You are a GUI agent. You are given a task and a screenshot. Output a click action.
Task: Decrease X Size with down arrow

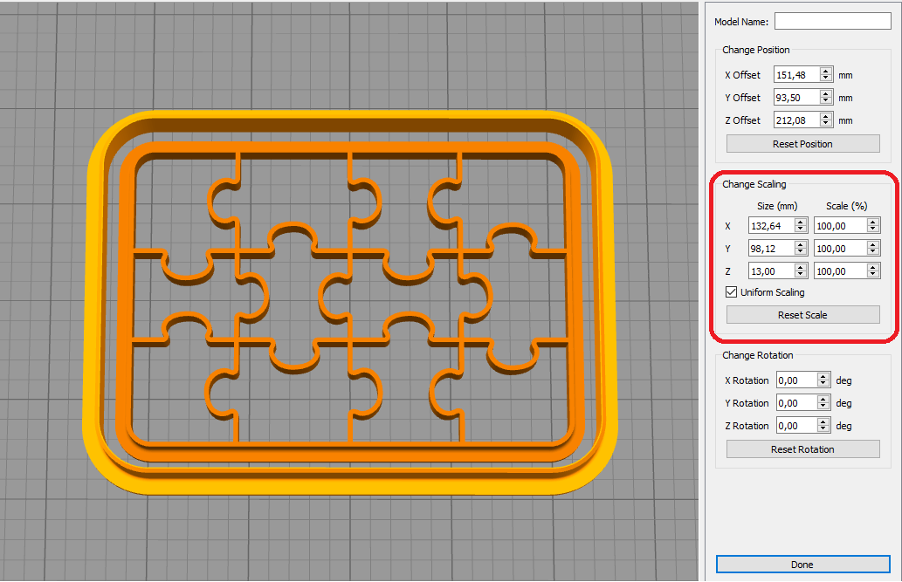tap(801, 229)
